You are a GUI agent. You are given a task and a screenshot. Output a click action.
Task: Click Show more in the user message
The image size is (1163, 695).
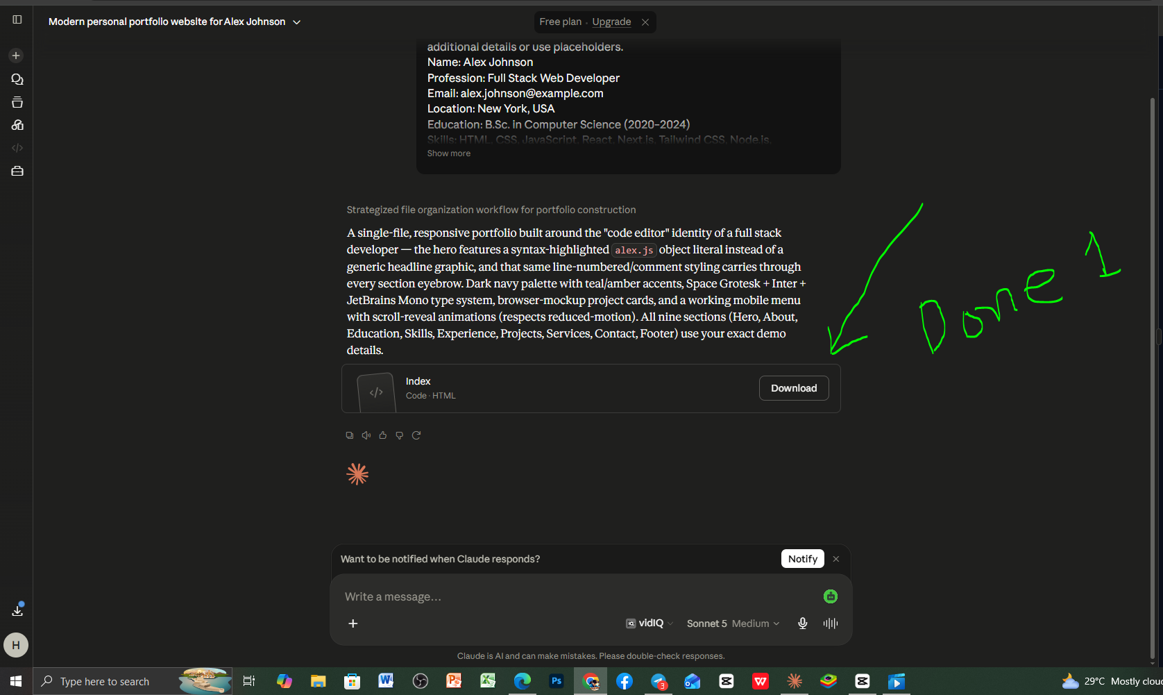click(449, 153)
